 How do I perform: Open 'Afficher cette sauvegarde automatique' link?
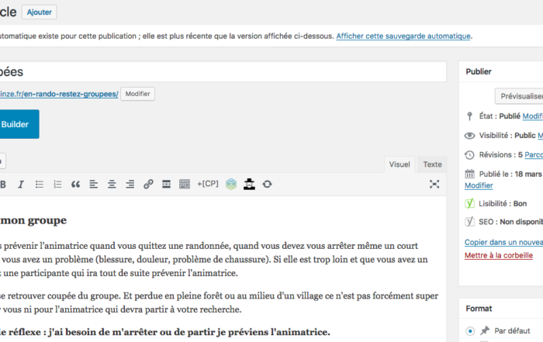(x=403, y=36)
